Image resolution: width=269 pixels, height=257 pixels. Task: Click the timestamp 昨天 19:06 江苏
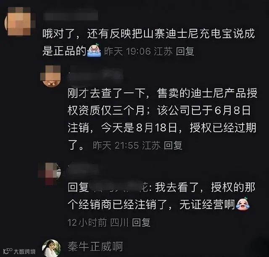pos(138,51)
